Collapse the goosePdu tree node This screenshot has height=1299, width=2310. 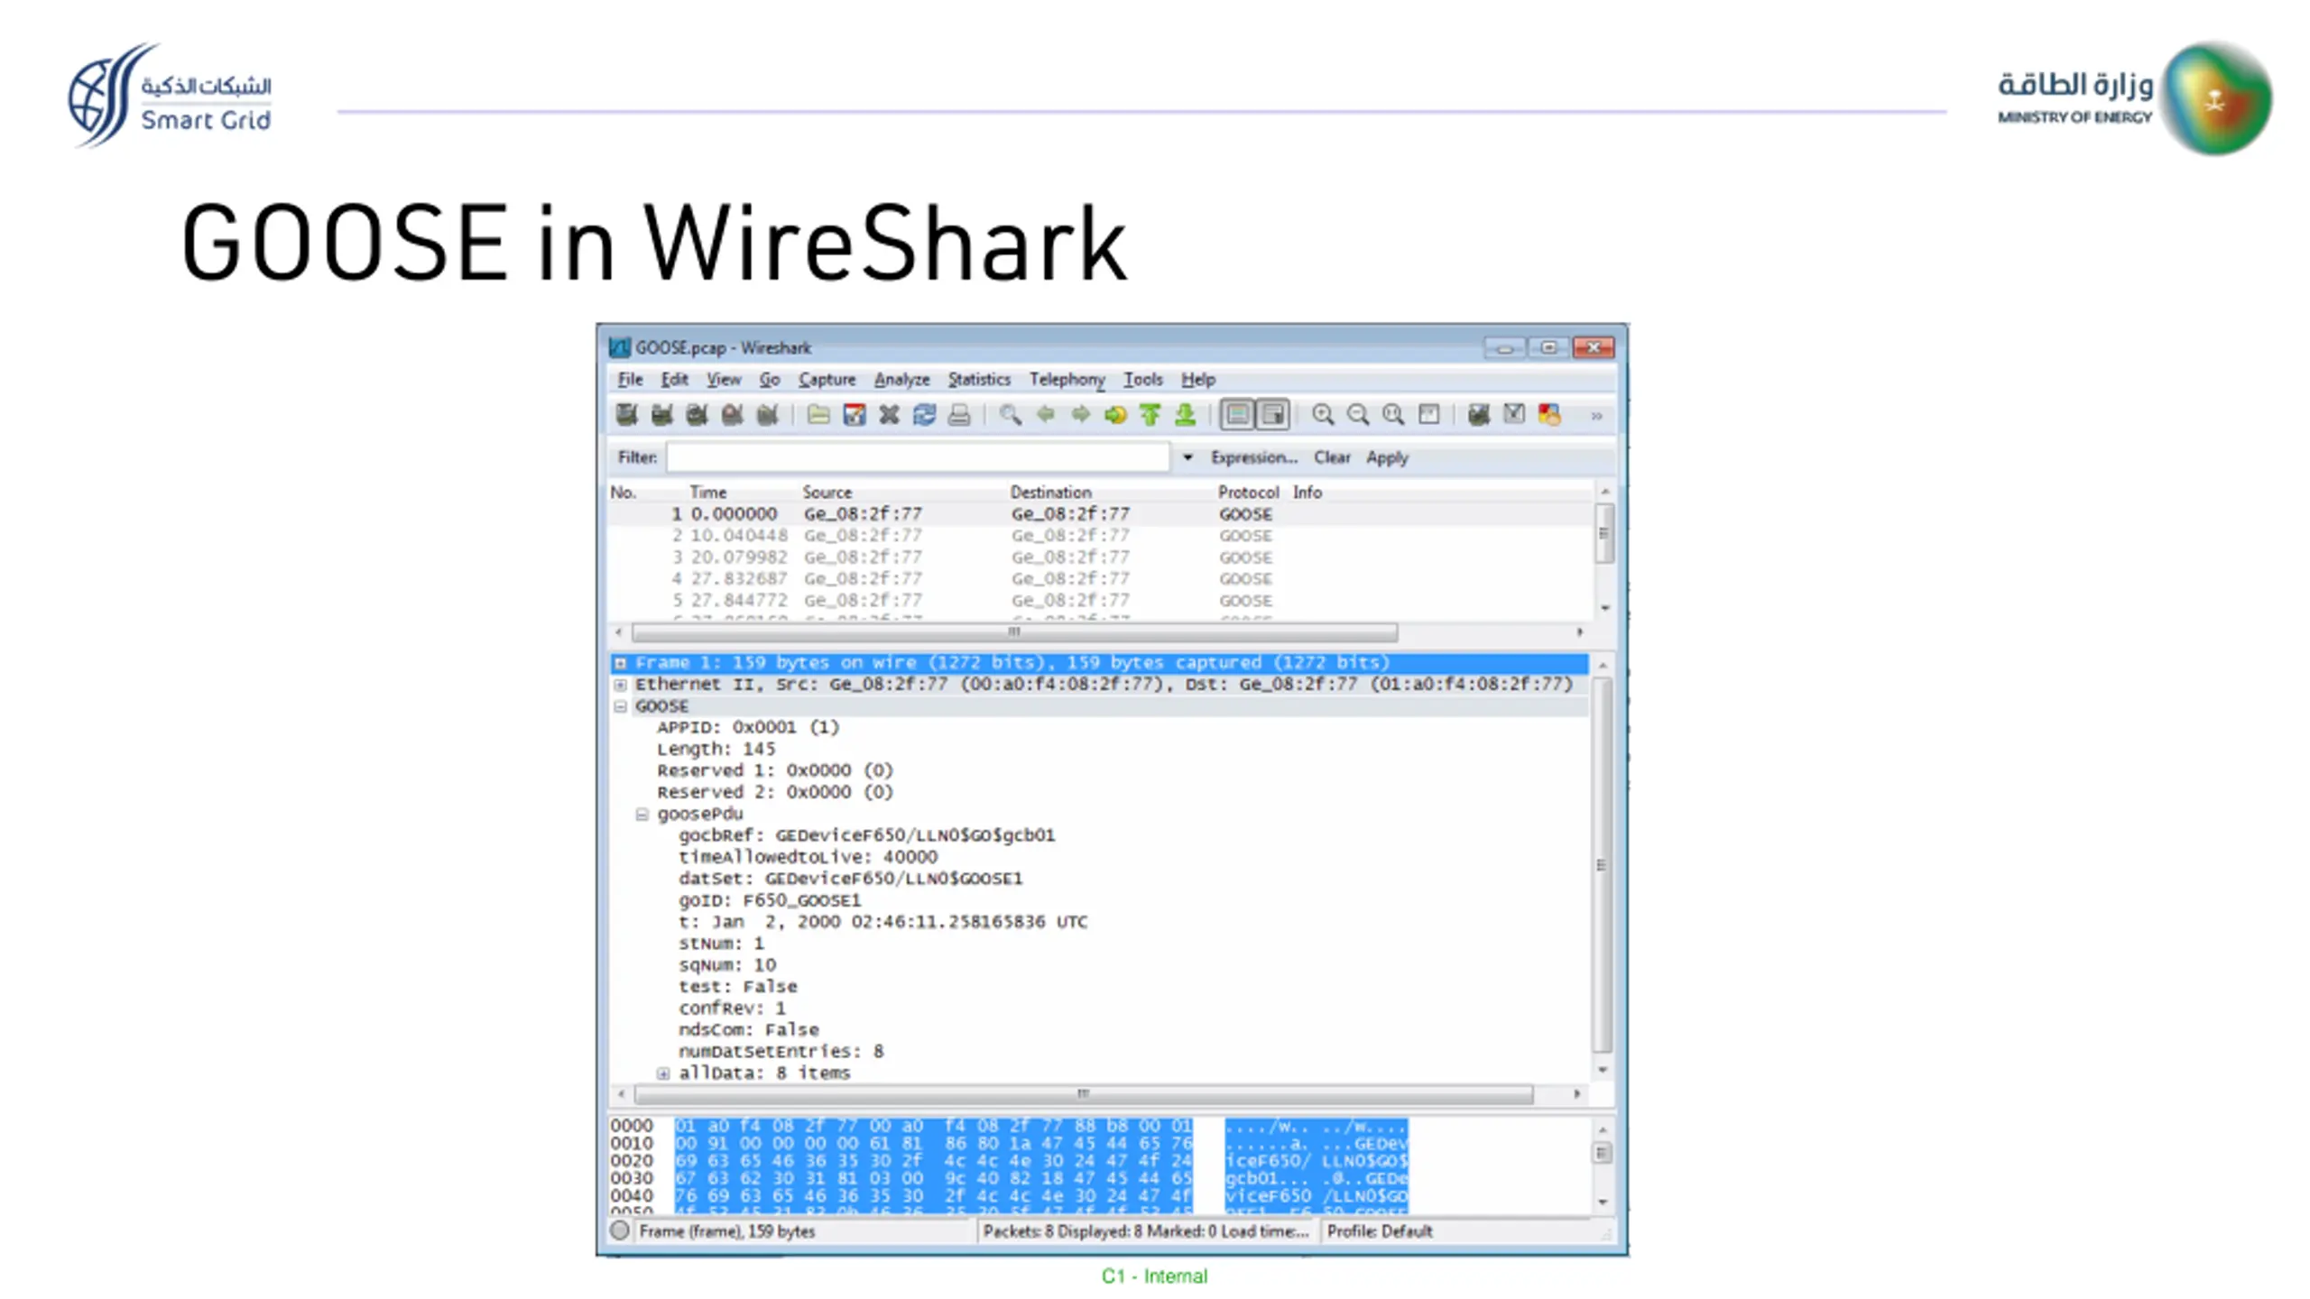642,815
